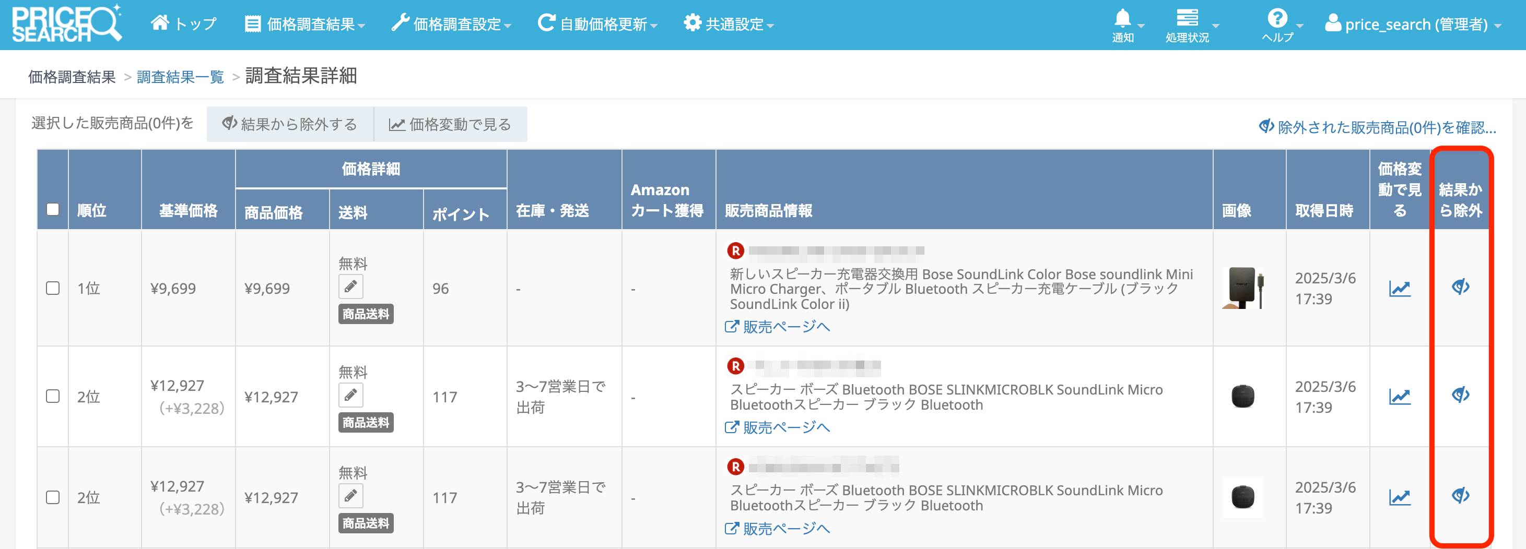Exclude the last row product from results
1526x549 pixels.
(x=1460, y=496)
